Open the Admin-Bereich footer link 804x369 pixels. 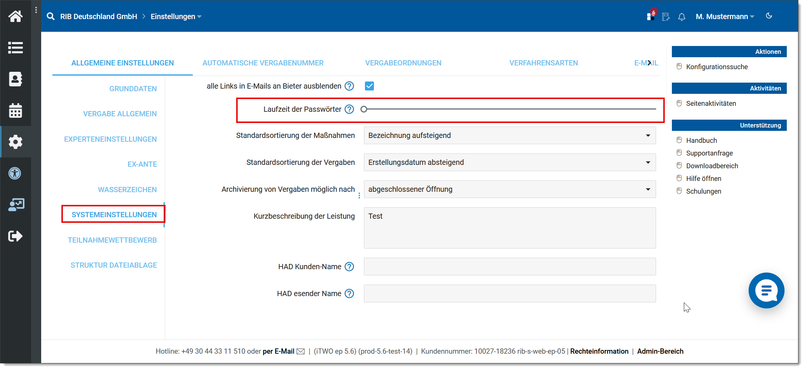tap(660, 351)
